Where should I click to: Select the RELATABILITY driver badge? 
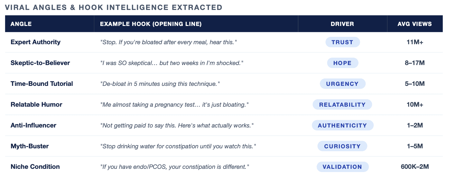click(x=342, y=105)
